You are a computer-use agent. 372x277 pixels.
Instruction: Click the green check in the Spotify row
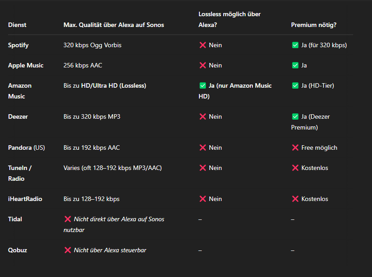[295, 45]
